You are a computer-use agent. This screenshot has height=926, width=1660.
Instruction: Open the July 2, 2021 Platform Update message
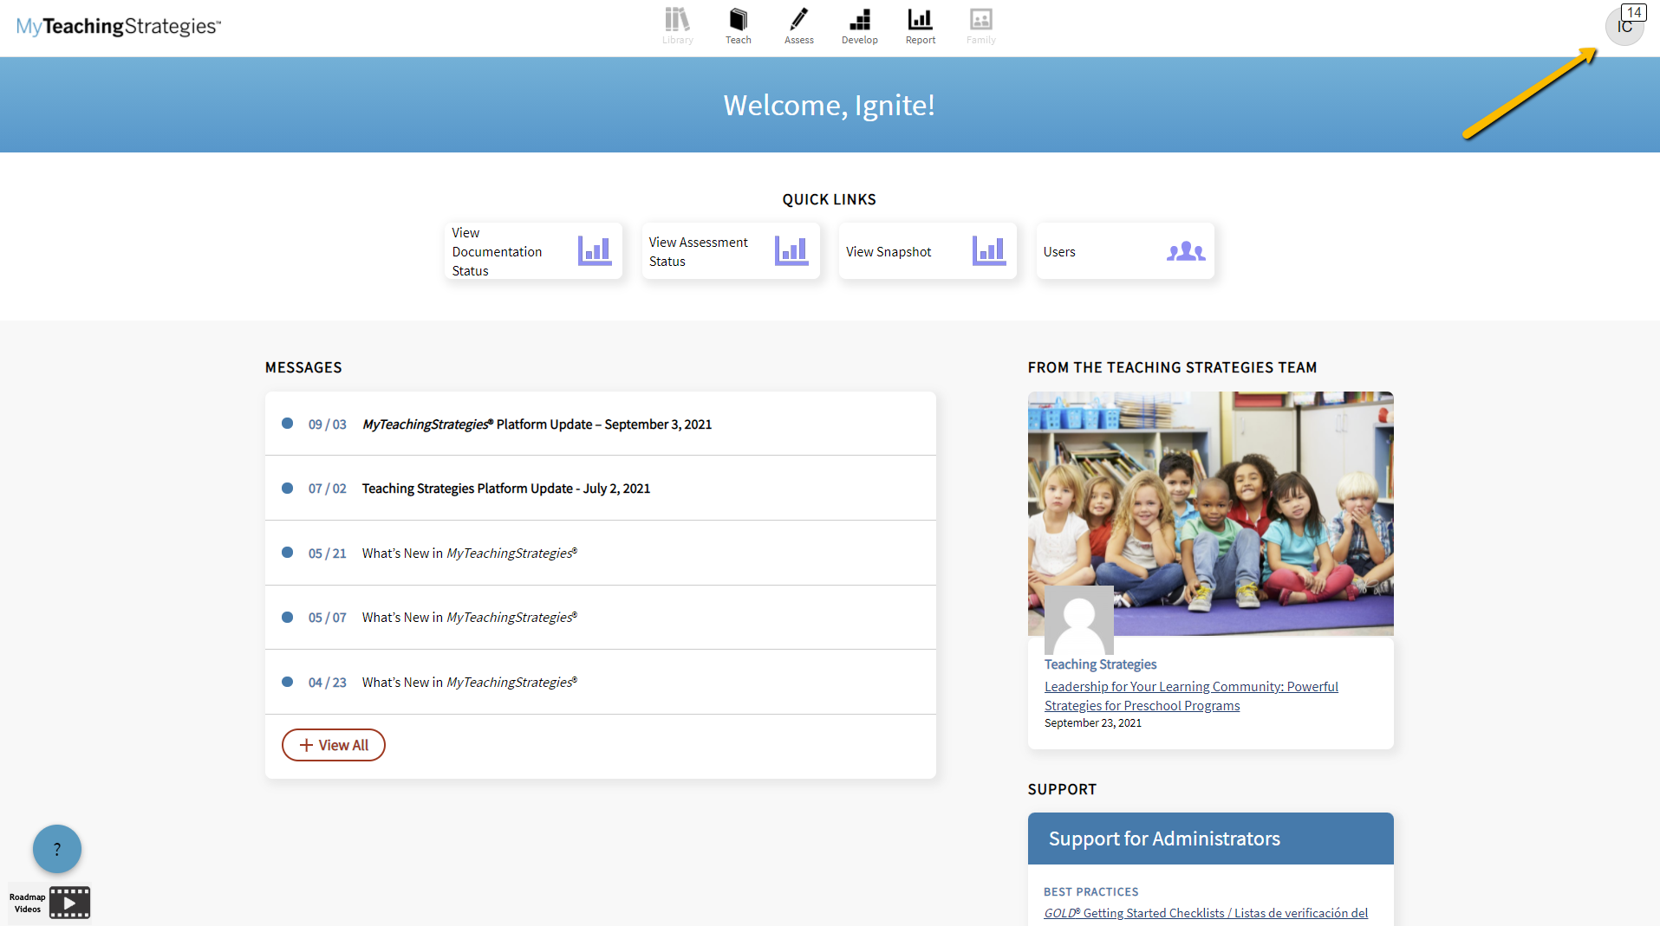(x=505, y=489)
